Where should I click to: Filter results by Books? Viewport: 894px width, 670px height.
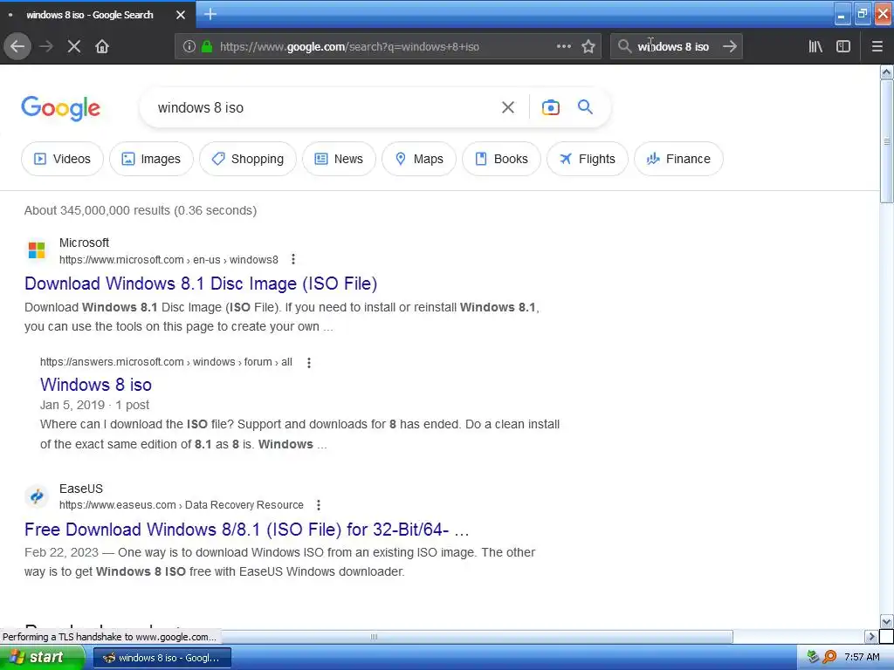501,159
